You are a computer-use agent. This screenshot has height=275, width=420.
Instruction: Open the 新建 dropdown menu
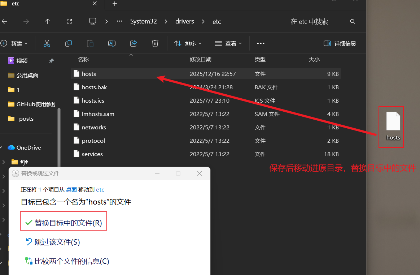16,43
